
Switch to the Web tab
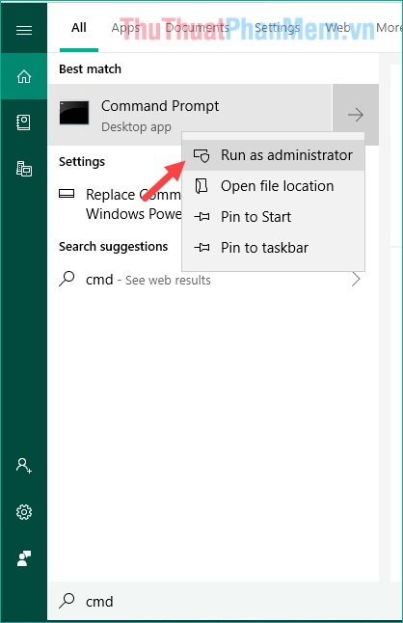click(337, 28)
